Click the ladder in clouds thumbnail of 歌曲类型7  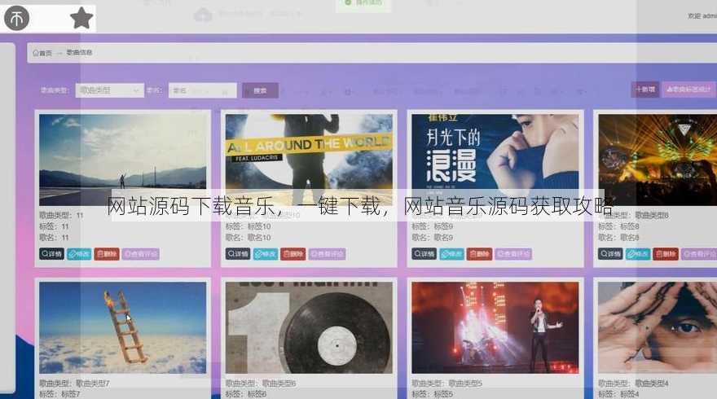click(x=122, y=327)
